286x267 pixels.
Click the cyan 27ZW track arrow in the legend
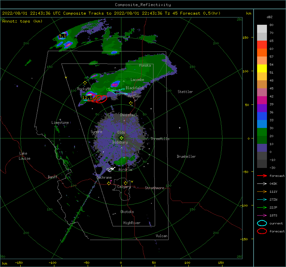(x=262, y=200)
